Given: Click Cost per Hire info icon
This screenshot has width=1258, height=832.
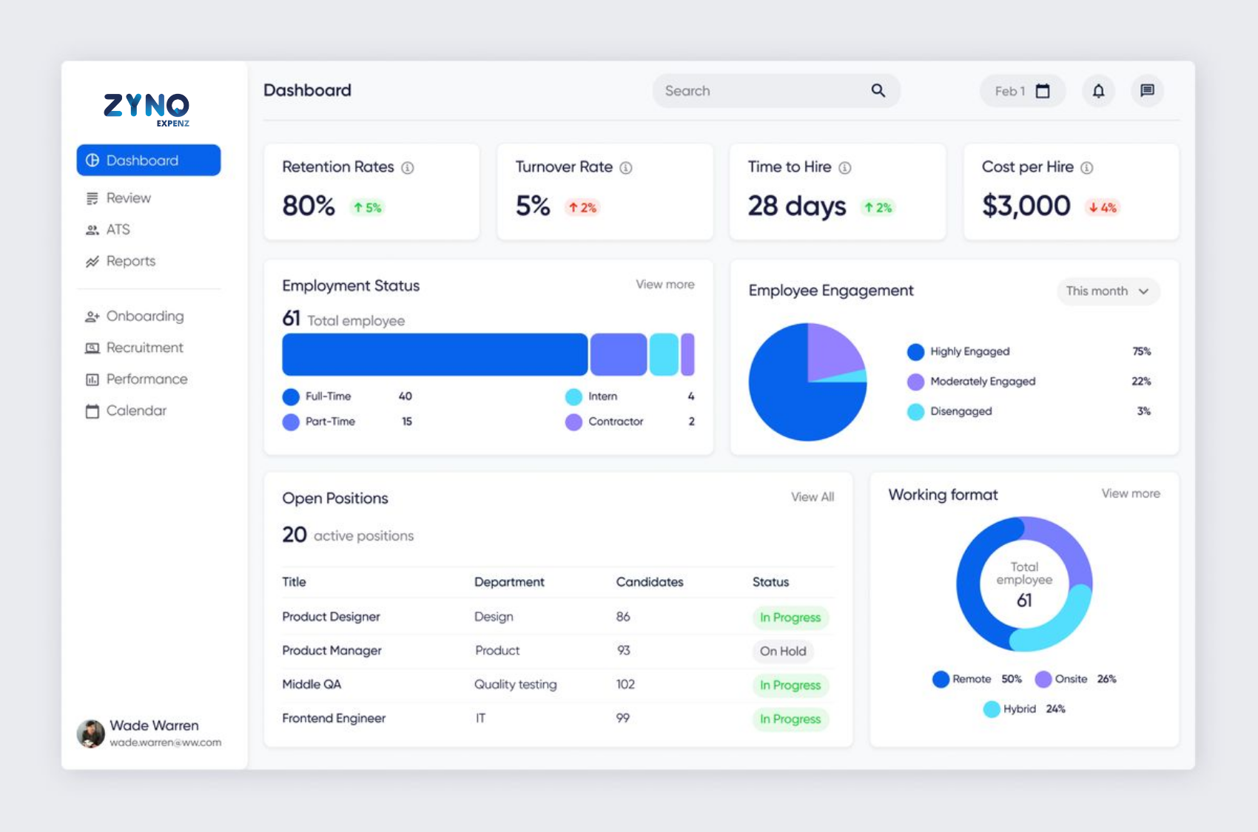Looking at the screenshot, I should (x=1086, y=168).
